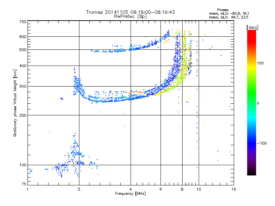Click the height-axis tick label "500"
Screen dimensions: 275x206
click(x=23, y=50)
